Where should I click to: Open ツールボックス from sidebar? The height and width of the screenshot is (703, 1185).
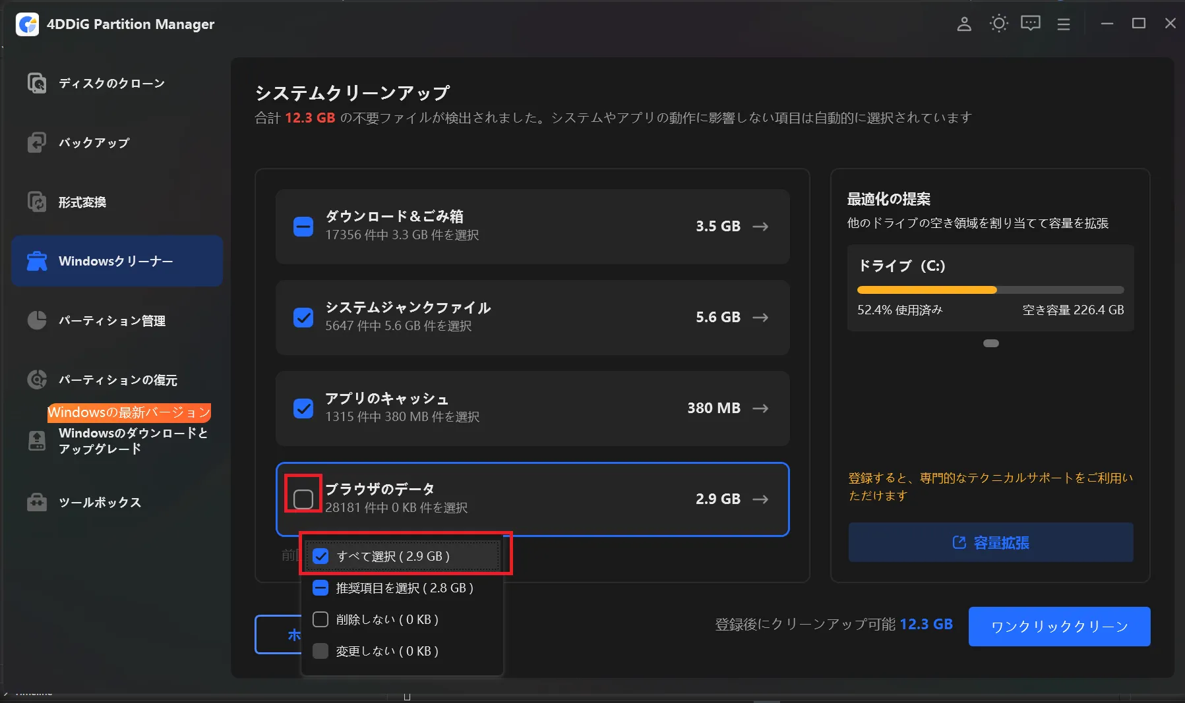tap(117, 502)
